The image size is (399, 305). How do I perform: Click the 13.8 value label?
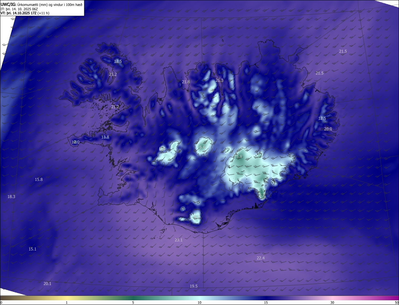point(105,137)
